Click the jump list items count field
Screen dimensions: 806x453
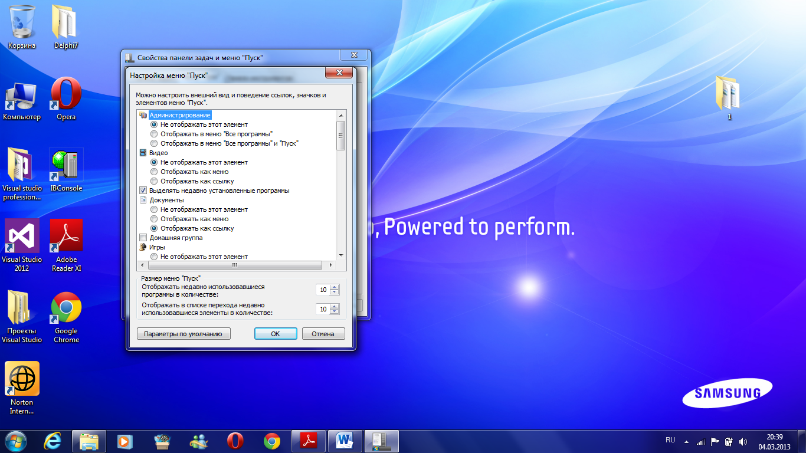coord(323,309)
